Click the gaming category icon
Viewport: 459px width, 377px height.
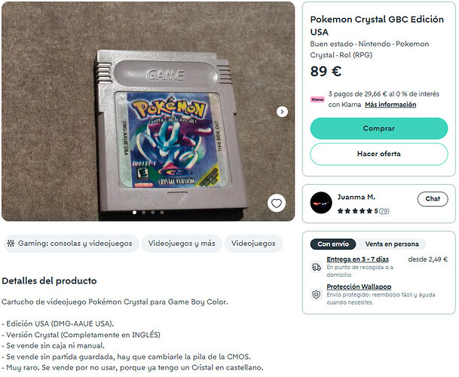[x=11, y=243]
